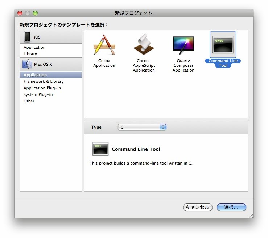Click the iPhone icon beside iOS header

click(x=27, y=37)
